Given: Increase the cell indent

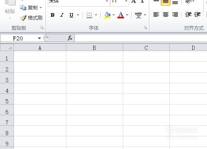Looking at the screenshot, I should pos(197,15).
